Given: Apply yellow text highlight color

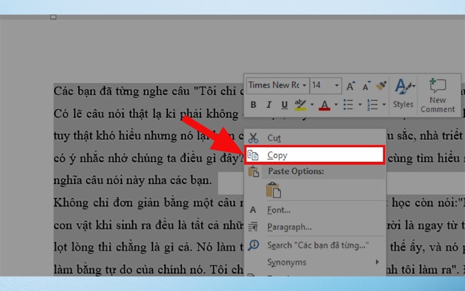Looking at the screenshot, I should (x=301, y=105).
